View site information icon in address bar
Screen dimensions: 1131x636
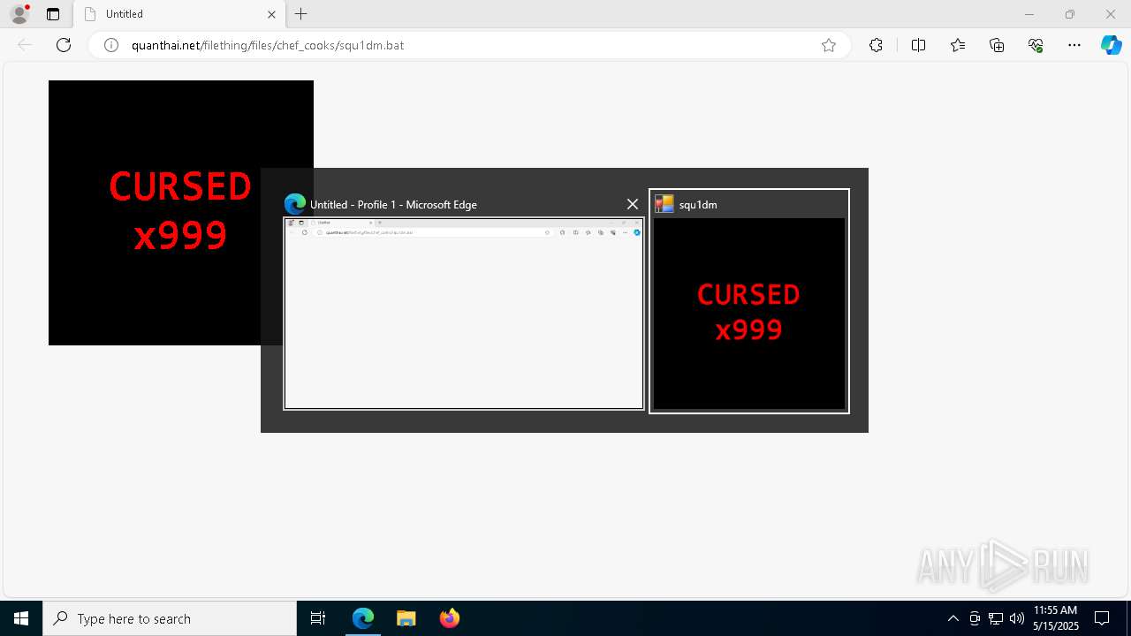pos(111,45)
